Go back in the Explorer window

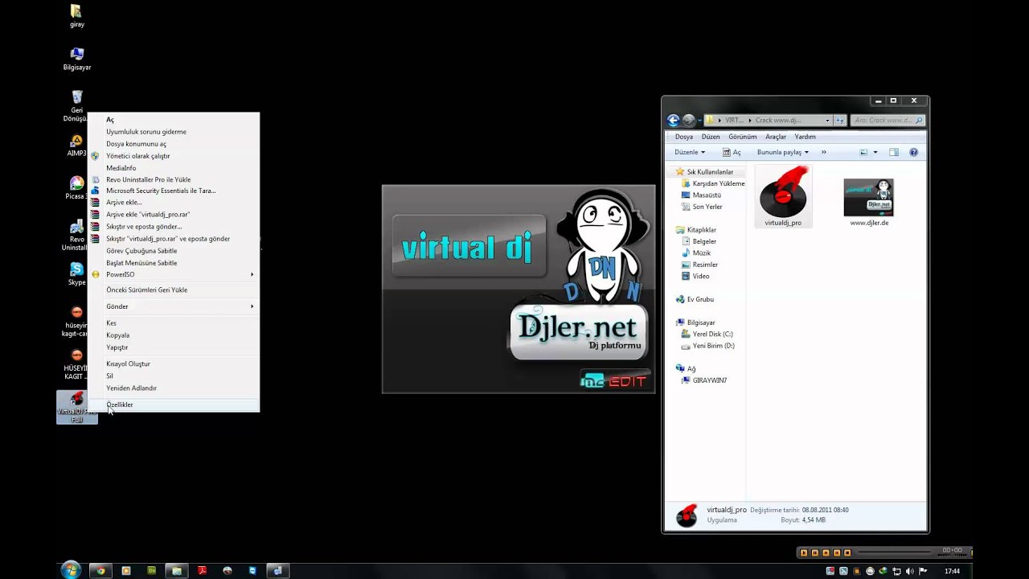point(674,121)
